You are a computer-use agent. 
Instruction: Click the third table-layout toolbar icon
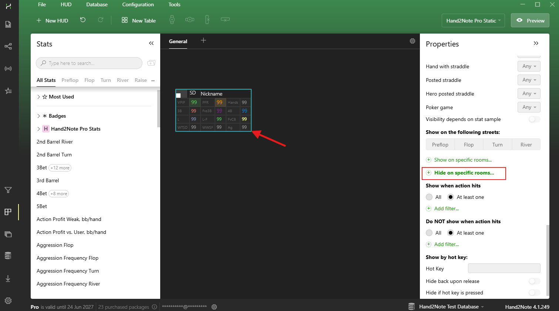207,20
